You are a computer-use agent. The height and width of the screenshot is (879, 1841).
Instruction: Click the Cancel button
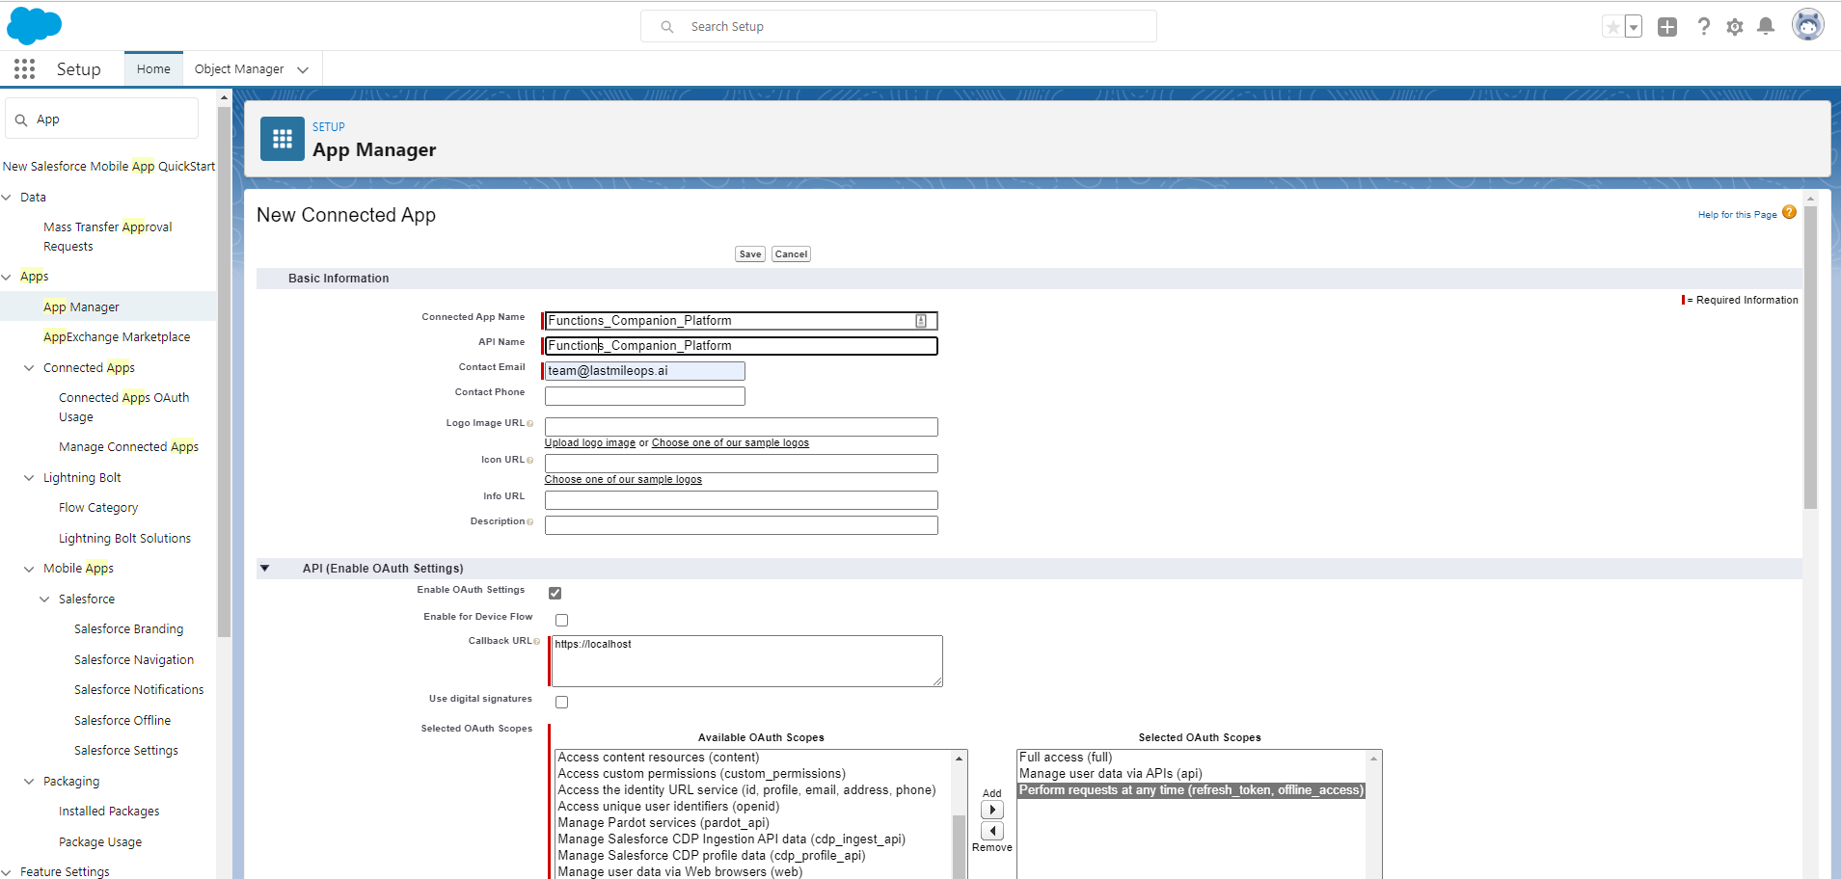click(791, 254)
